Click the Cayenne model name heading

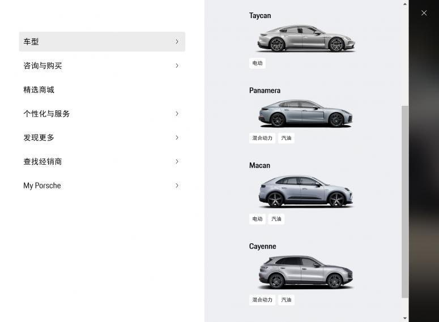point(263,247)
